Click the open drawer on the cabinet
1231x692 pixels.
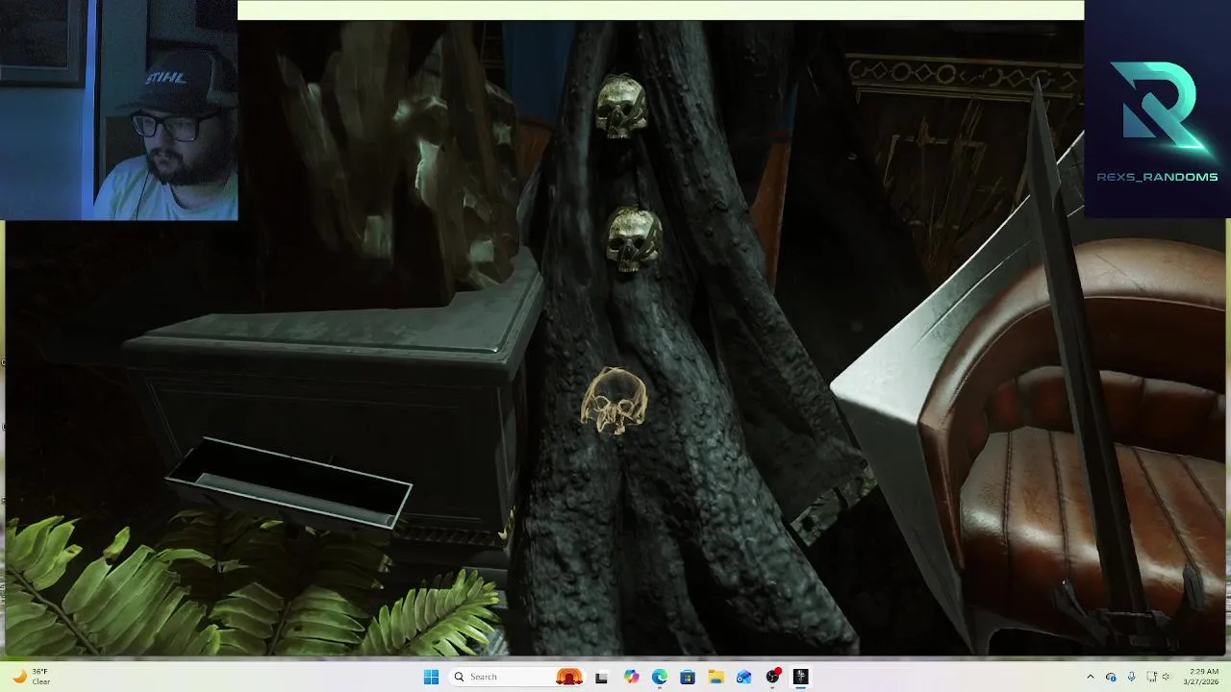(289, 484)
